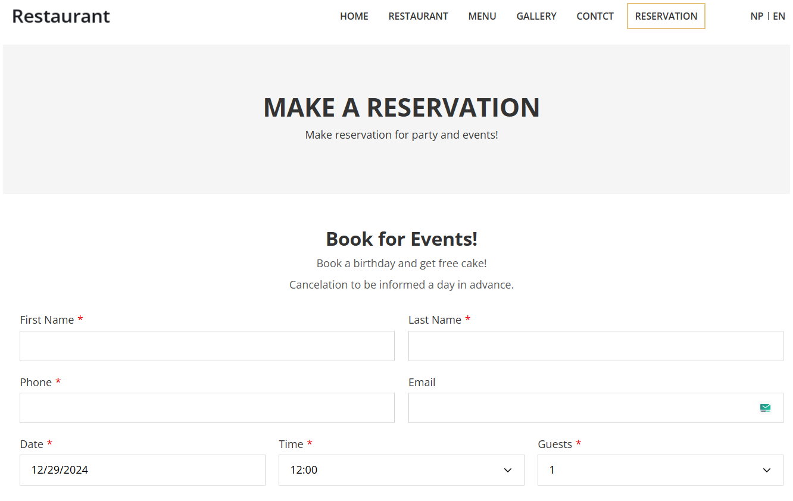Focus the First Name input field
This screenshot has height=501, width=793.
[x=207, y=346]
